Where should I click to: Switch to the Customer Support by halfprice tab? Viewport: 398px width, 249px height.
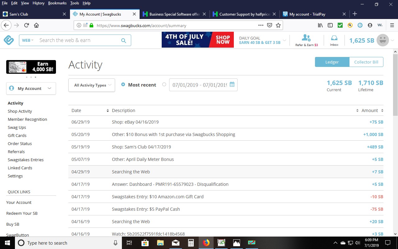click(x=244, y=14)
